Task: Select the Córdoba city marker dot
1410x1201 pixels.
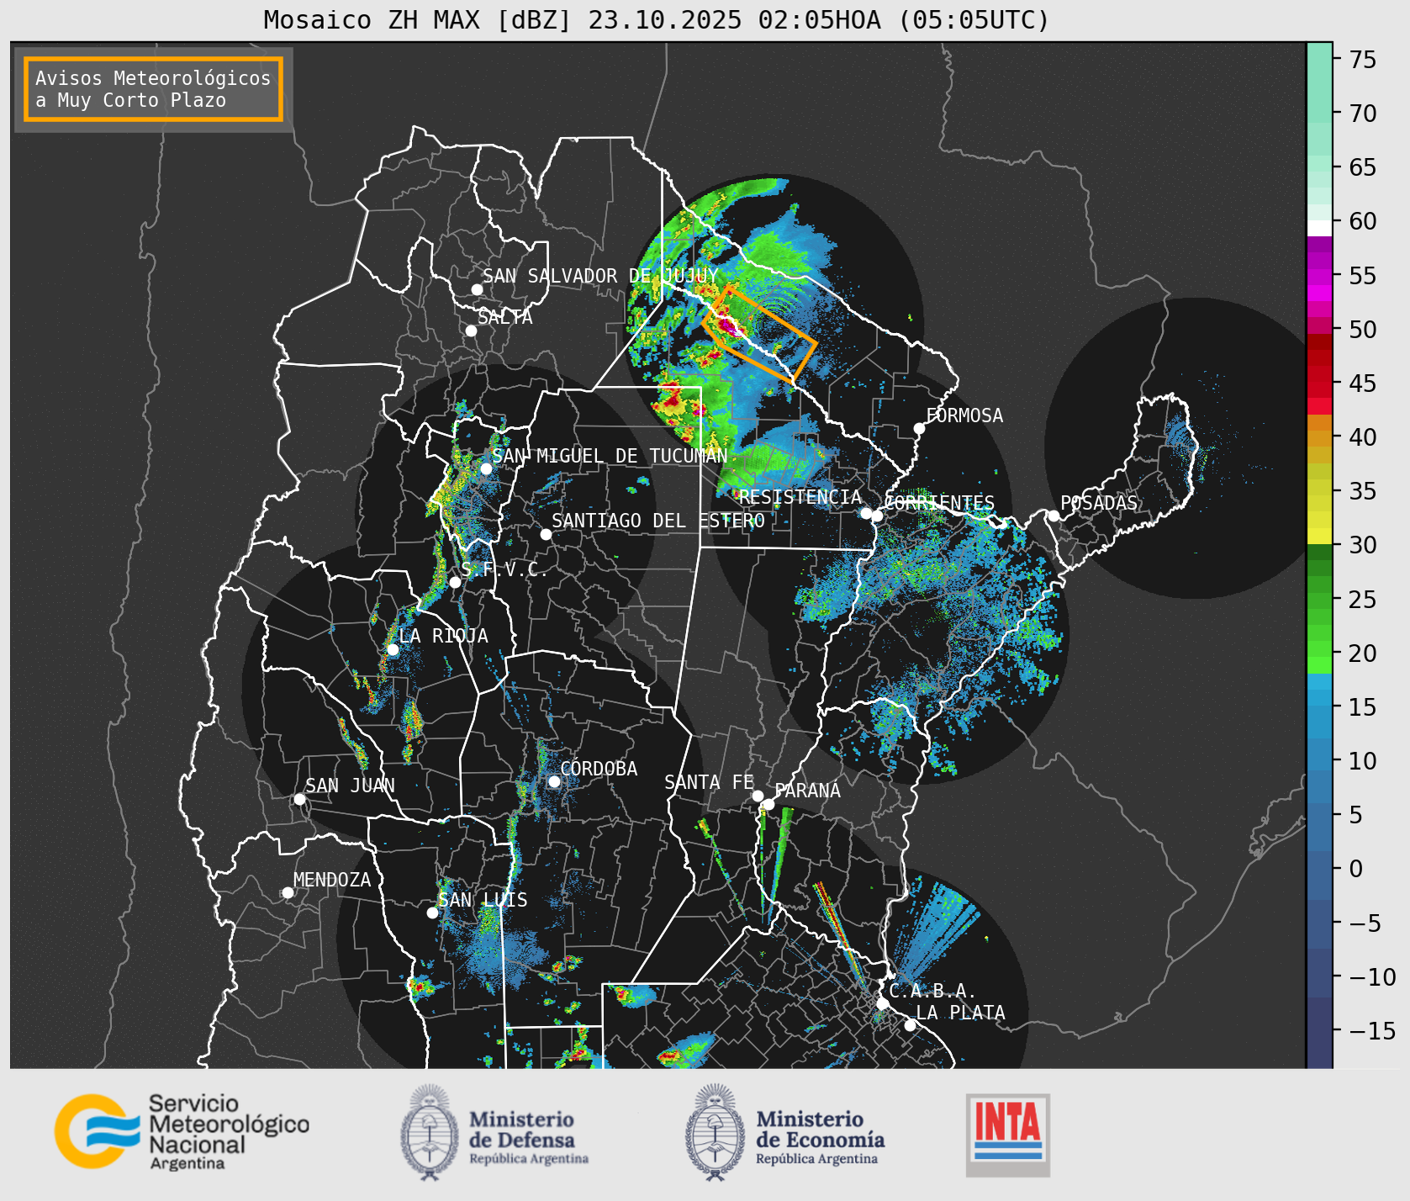Action: tap(554, 781)
